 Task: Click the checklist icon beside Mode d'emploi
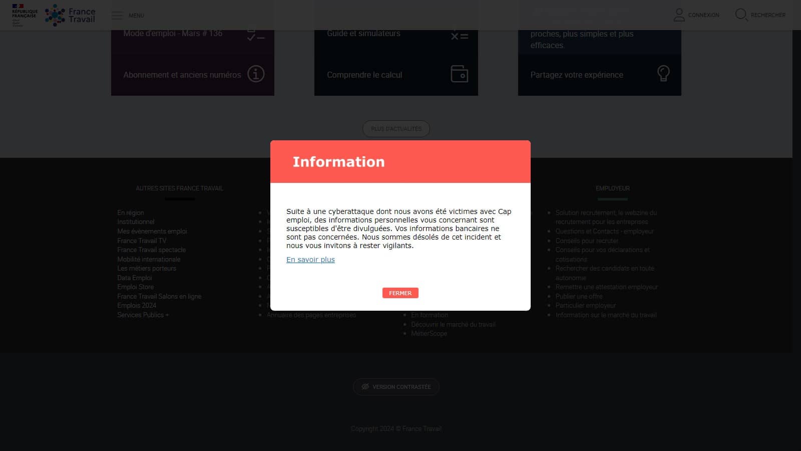256,35
